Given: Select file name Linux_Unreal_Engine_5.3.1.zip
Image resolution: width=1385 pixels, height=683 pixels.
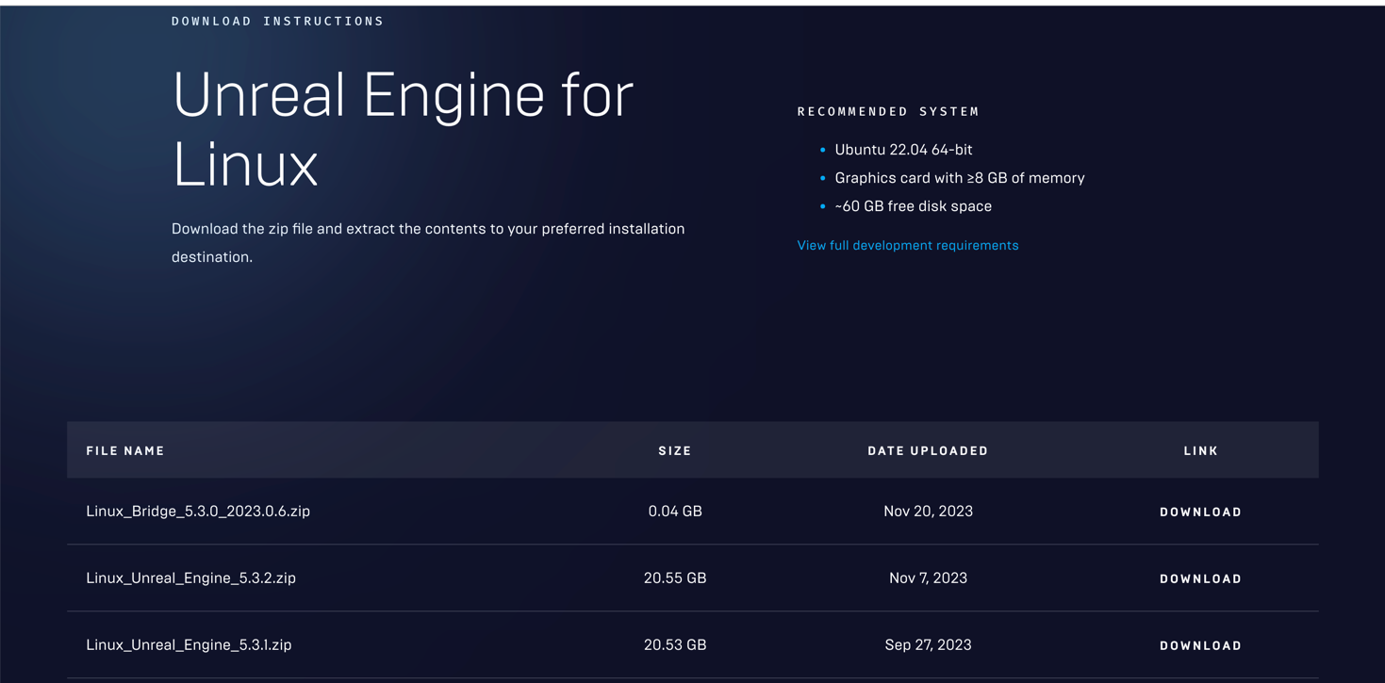Looking at the screenshot, I should pos(189,644).
